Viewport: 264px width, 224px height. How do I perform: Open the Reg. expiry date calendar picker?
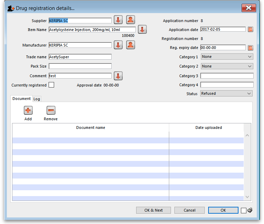tap(251, 48)
